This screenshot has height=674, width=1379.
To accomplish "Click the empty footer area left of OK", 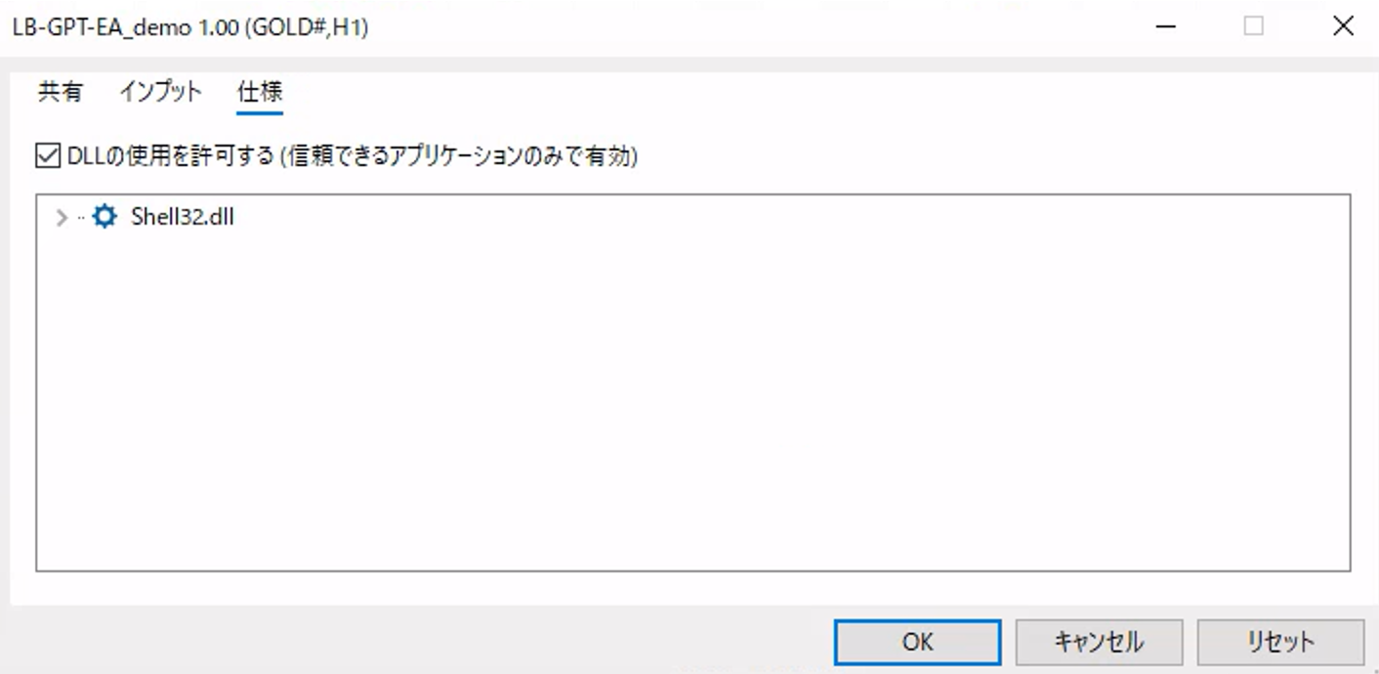I will point(410,642).
